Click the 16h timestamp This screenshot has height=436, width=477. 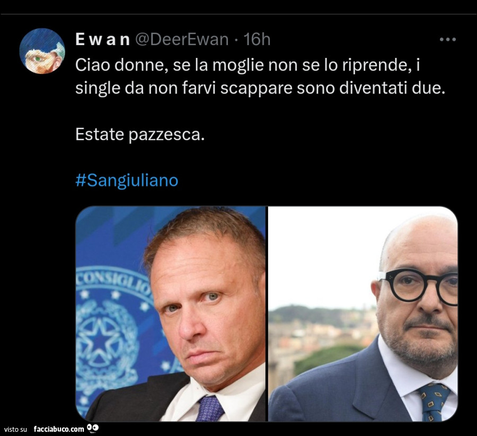click(x=257, y=39)
